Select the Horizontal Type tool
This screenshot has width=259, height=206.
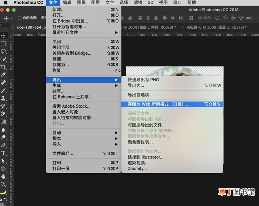(x=3, y=153)
